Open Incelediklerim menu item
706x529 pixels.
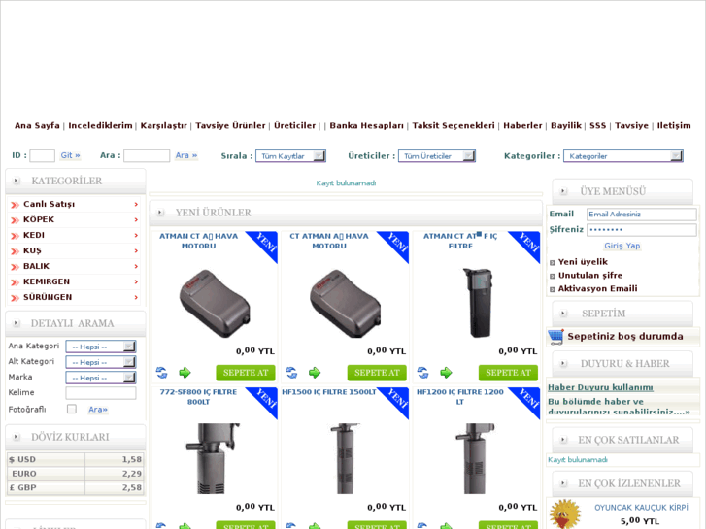(x=100, y=125)
